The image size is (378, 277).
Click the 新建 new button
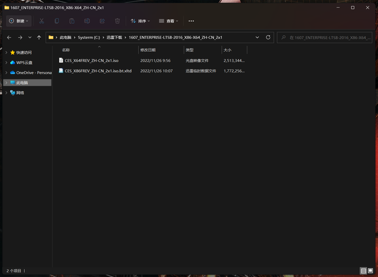pyautogui.click(x=18, y=21)
